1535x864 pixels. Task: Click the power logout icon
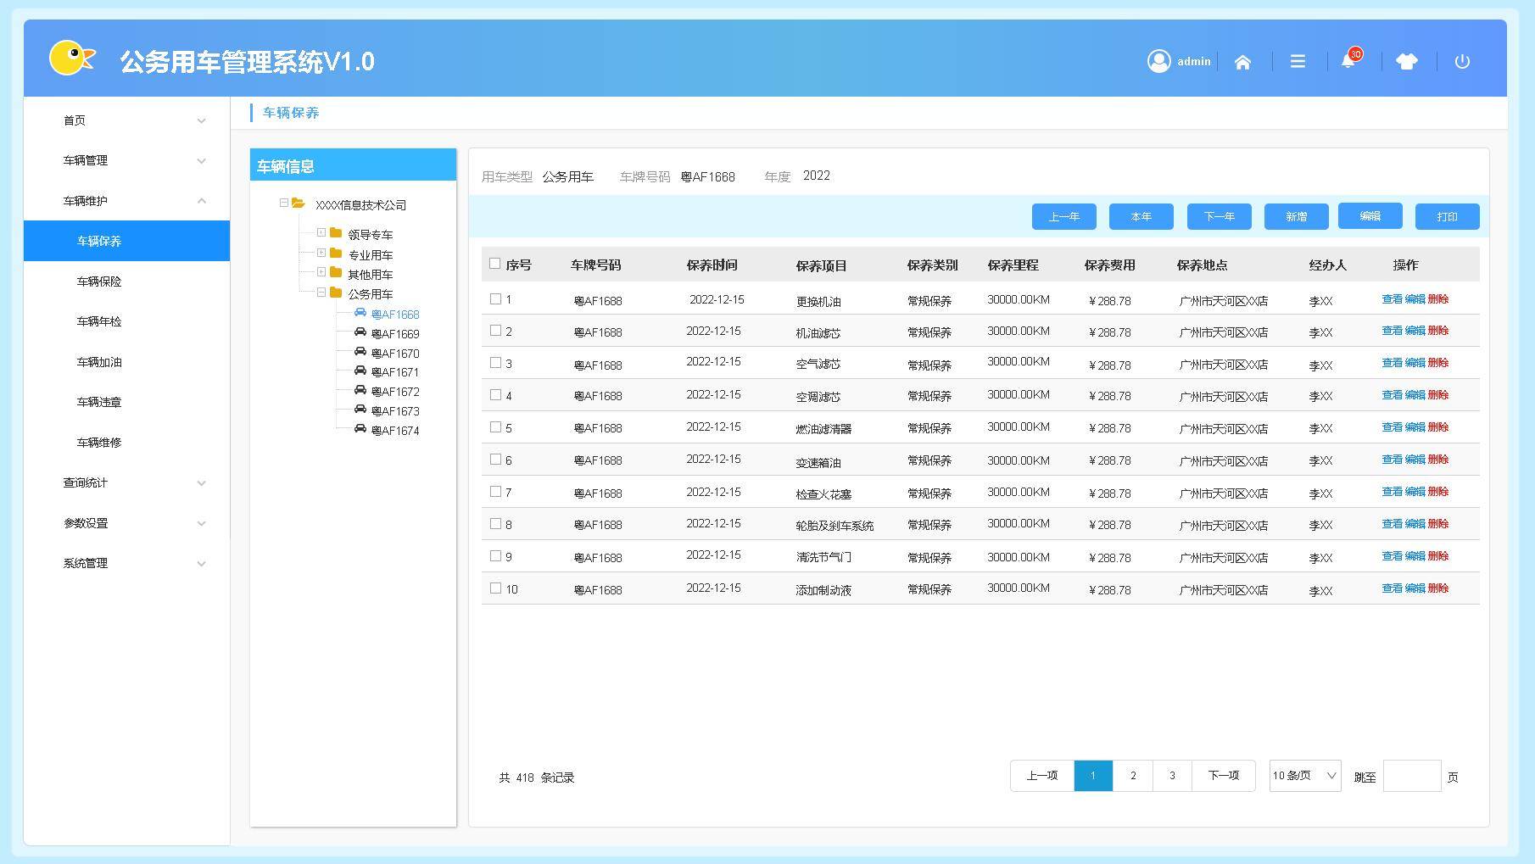click(x=1462, y=62)
